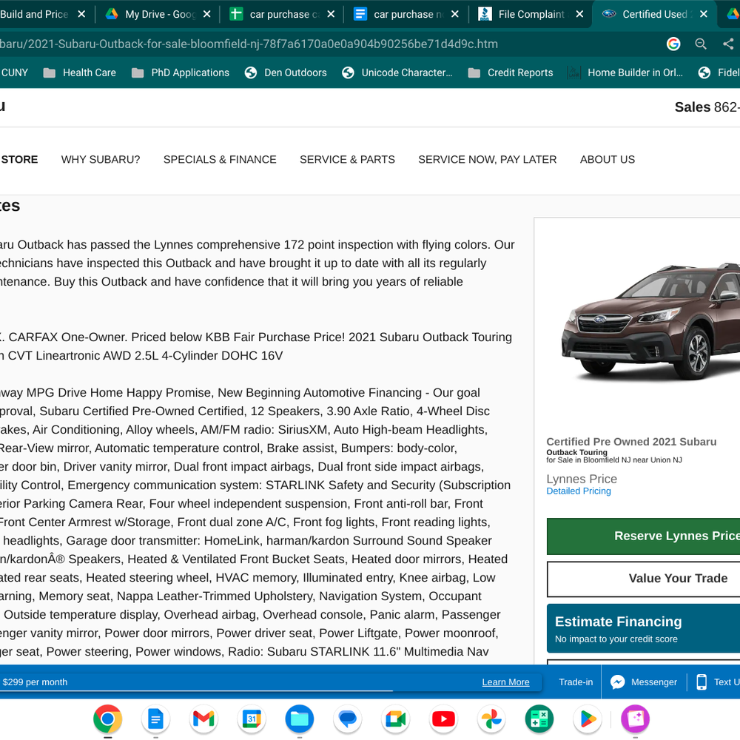Open the Credit Reports bookmark folder
The image size is (740, 740).
[510, 73]
